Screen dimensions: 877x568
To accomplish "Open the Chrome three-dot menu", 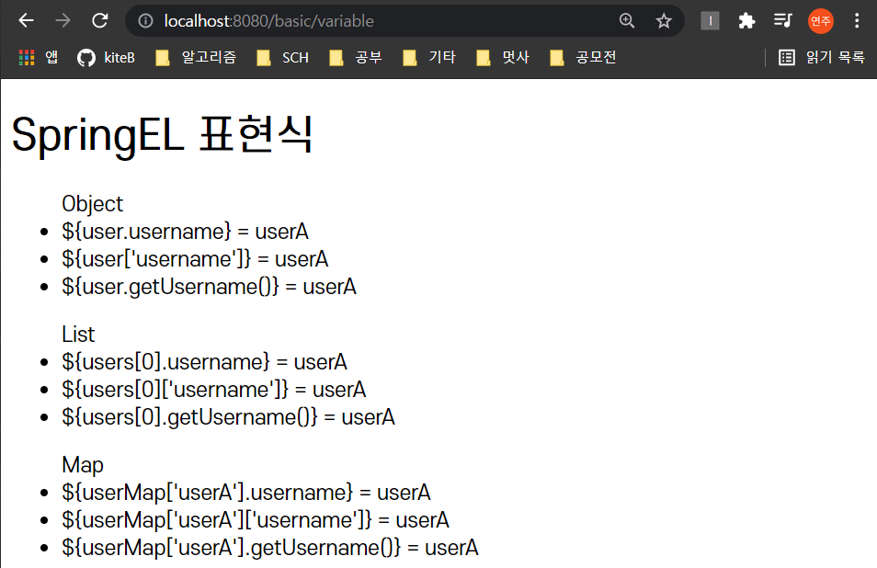I will coord(857,21).
